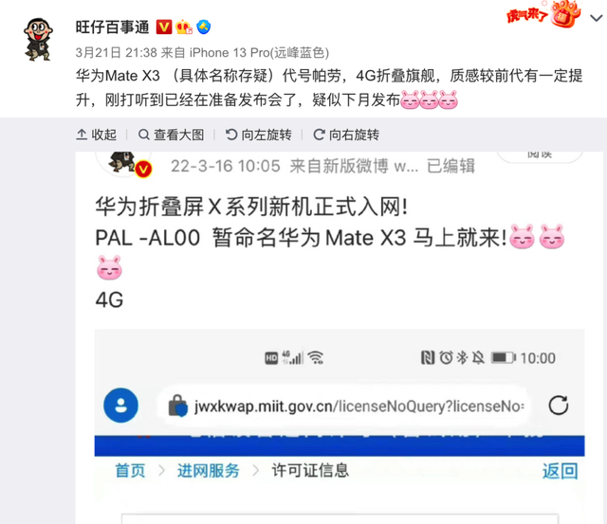Click the blue shield badge beside the username
The image size is (607, 524).
[x=204, y=27]
